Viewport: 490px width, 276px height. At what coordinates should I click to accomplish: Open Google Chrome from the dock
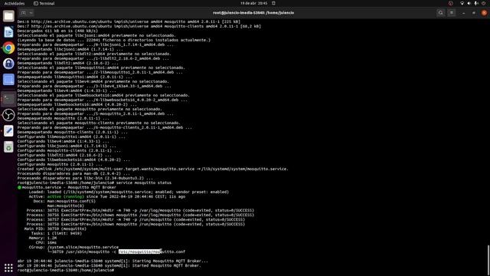tap(8, 48)
